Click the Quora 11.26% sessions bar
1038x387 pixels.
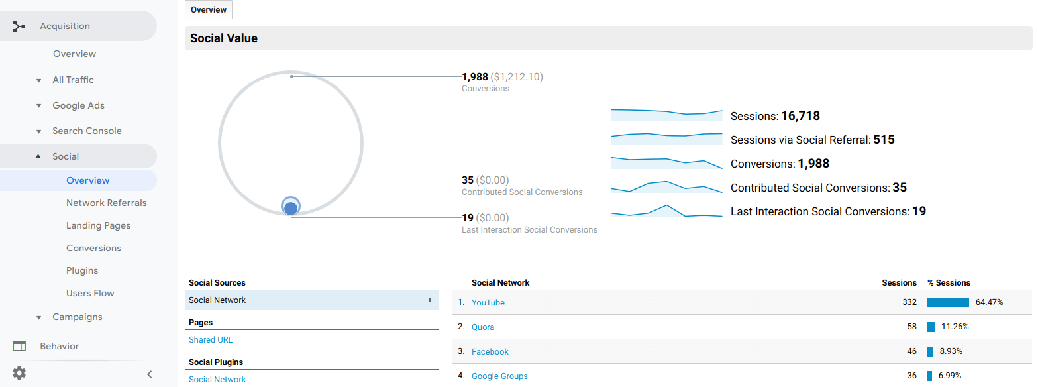(x=931, y=327)
